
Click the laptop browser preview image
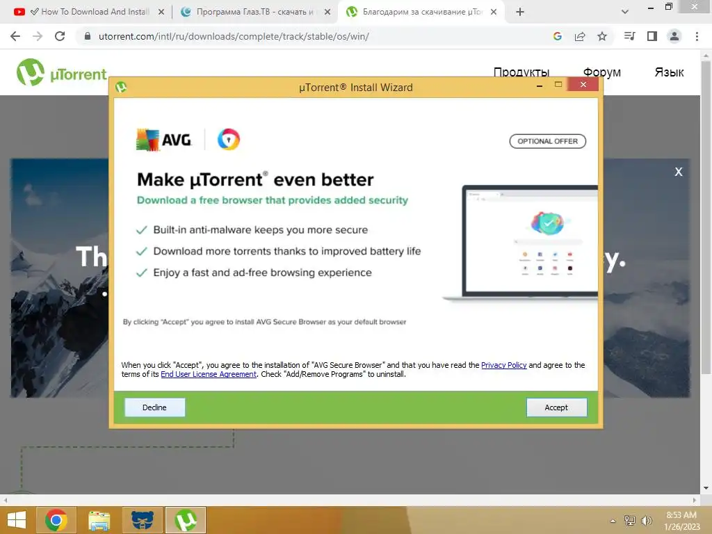(x=520, y=243)
